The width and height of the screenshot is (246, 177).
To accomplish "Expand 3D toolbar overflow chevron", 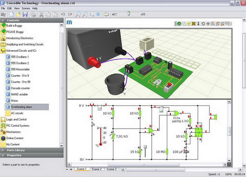I will pos(231,24).
